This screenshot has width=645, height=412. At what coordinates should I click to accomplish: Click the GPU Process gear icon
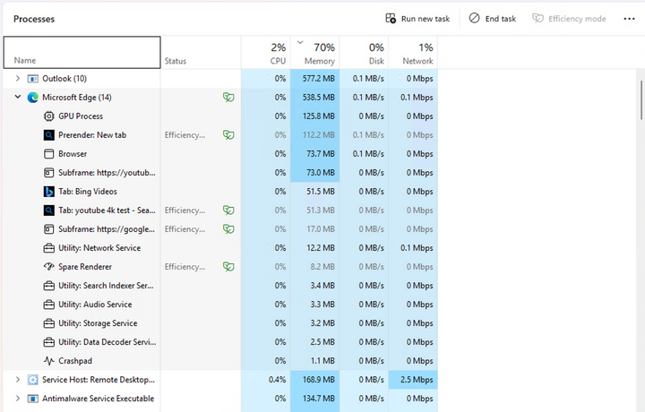(50, 116)
